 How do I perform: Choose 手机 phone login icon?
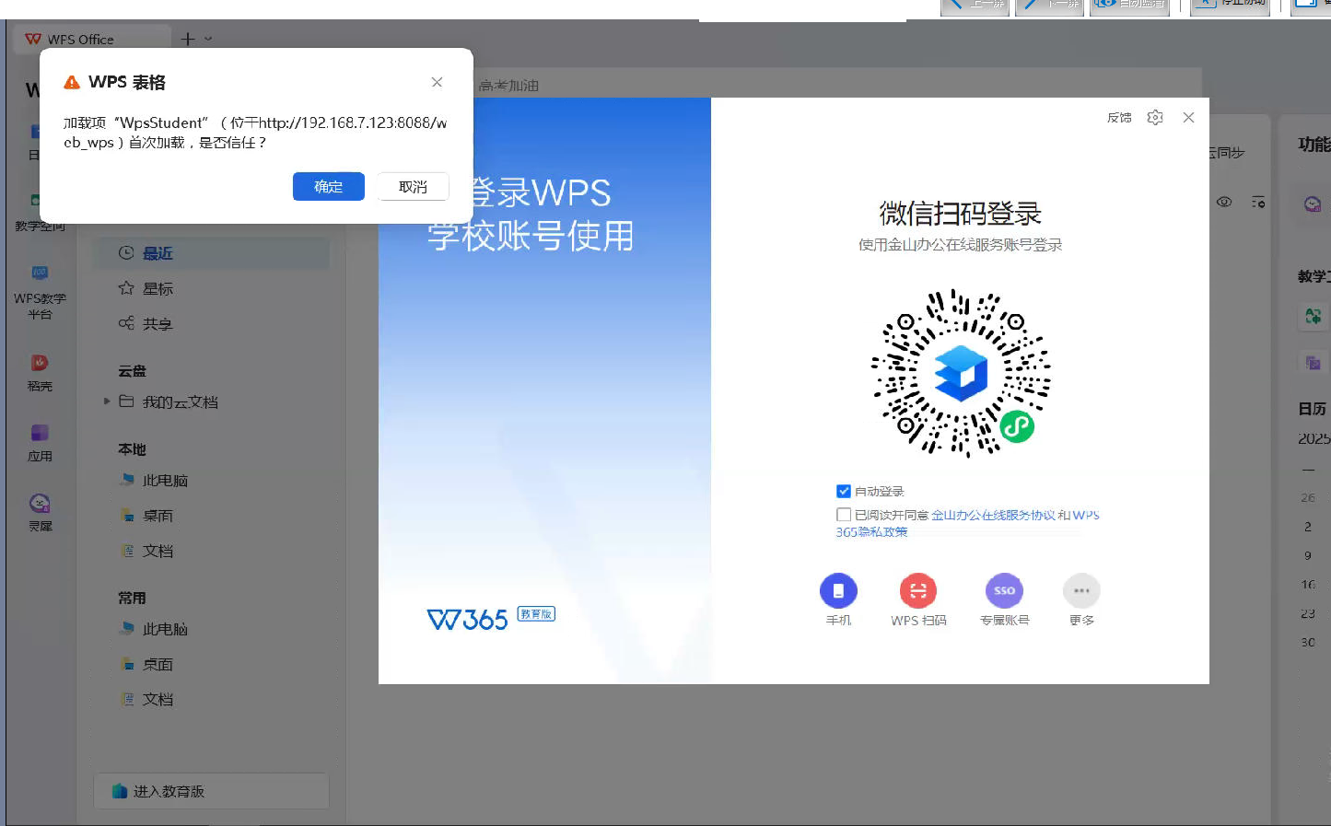pyautogui.click(x=838, y=591)
